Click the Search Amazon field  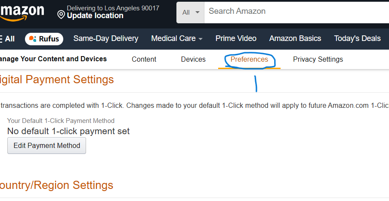click(297, 12)
